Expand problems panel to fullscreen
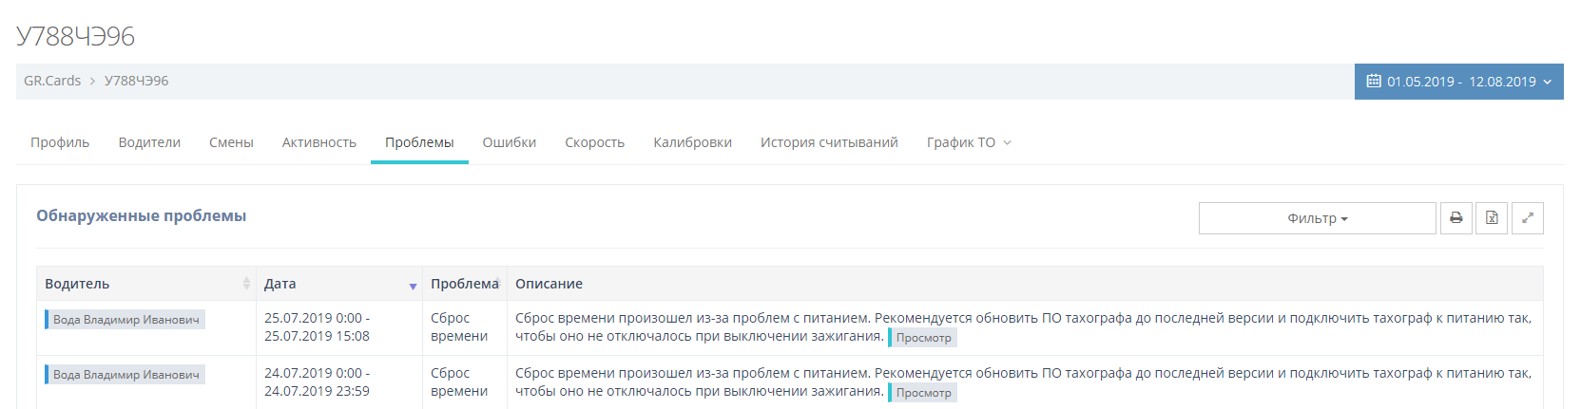 1528,218
